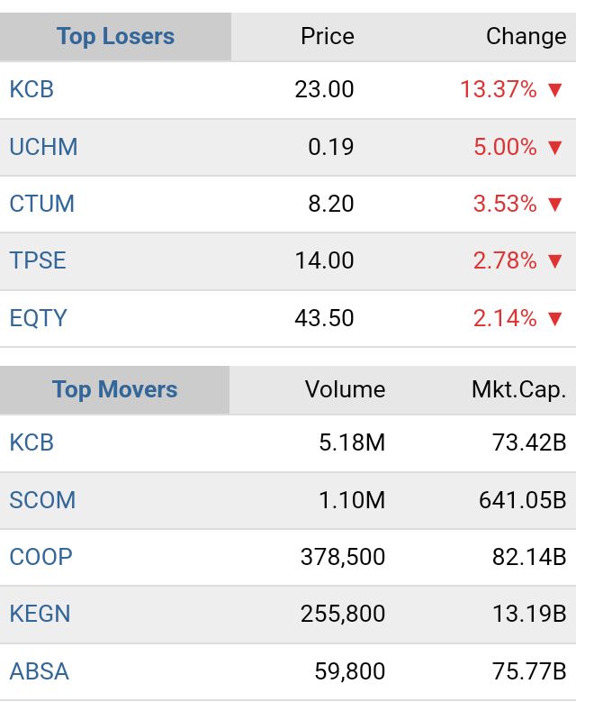Click the down arrow next to TPSE 2.78%
The image size is (594, 702).
(x=554, y=261)
